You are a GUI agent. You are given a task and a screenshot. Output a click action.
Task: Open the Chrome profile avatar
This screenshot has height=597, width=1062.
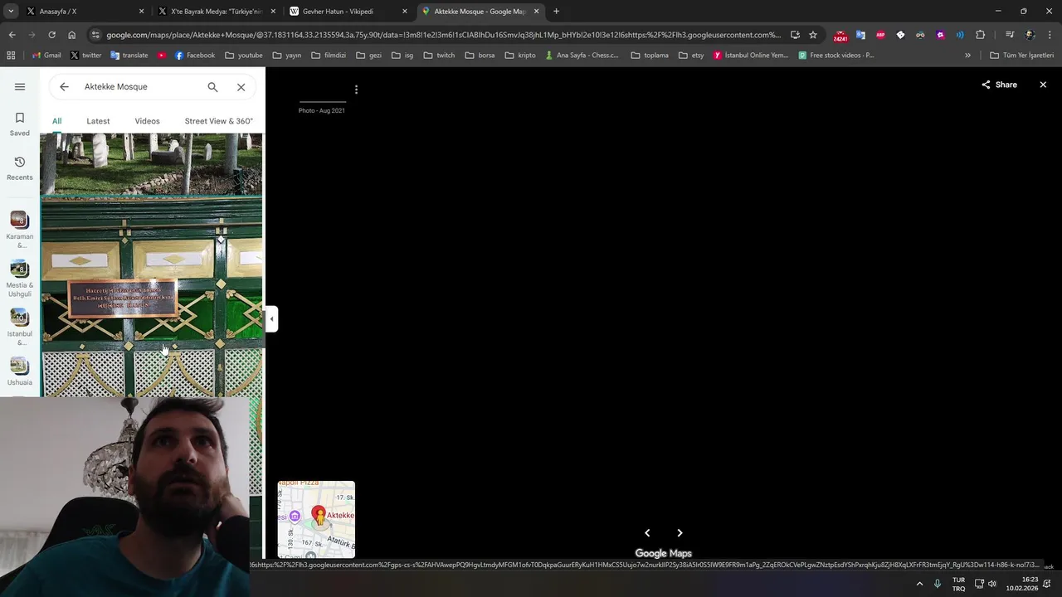pyautogui.click(x=1030, y=35)
